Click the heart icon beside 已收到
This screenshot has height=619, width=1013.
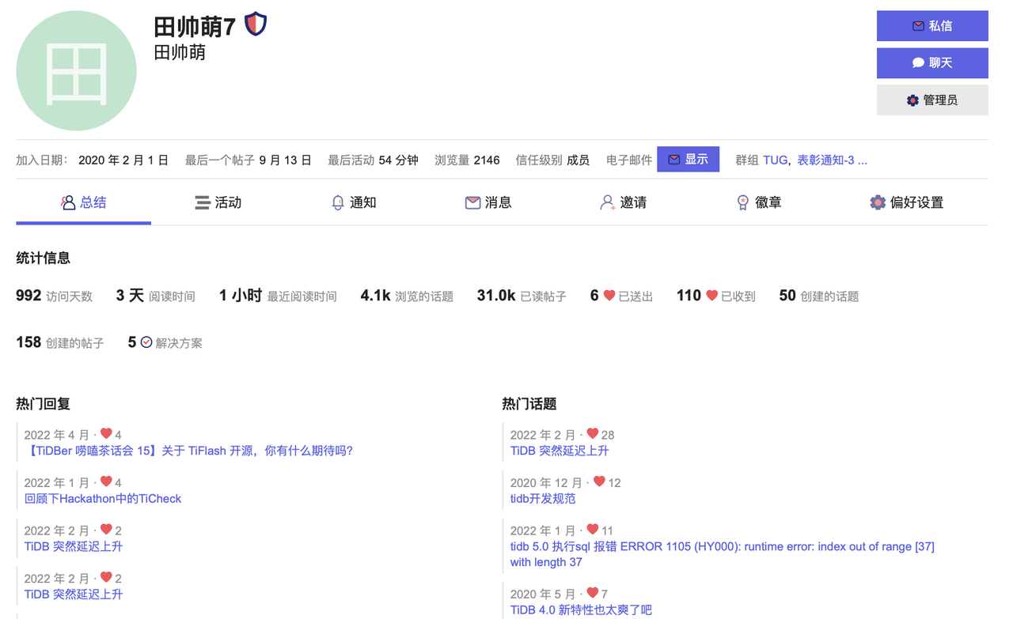[x=712, y=295]
